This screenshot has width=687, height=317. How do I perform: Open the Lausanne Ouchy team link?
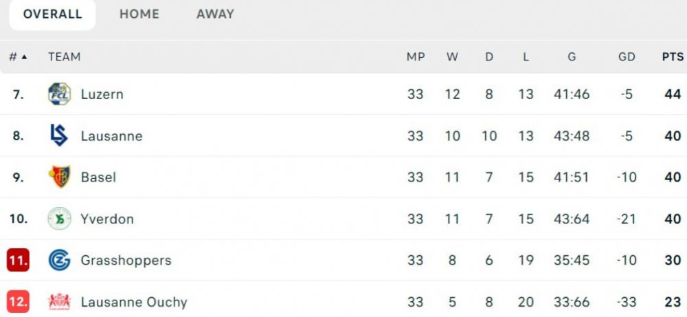pos(134,301)
